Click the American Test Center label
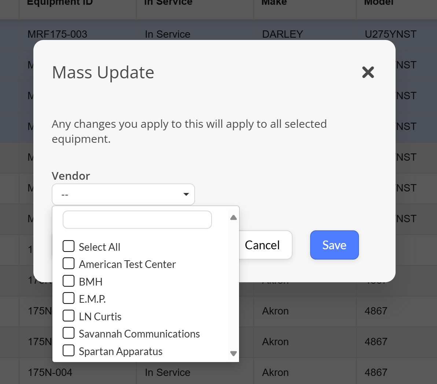 click(x=127, y=264)
